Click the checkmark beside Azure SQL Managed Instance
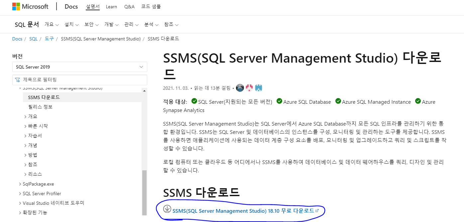464x222 pixels. pos(338,101)
